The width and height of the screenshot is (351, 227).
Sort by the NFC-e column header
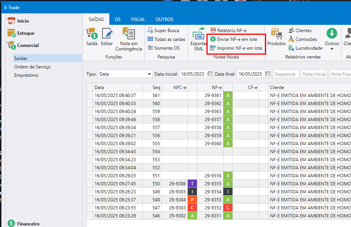(x=174, y=87)
